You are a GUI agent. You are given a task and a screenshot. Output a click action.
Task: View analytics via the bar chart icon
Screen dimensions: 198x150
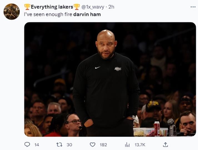(x=127, y=145)
